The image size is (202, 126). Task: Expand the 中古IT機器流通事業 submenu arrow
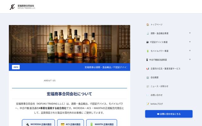point(190,60)
